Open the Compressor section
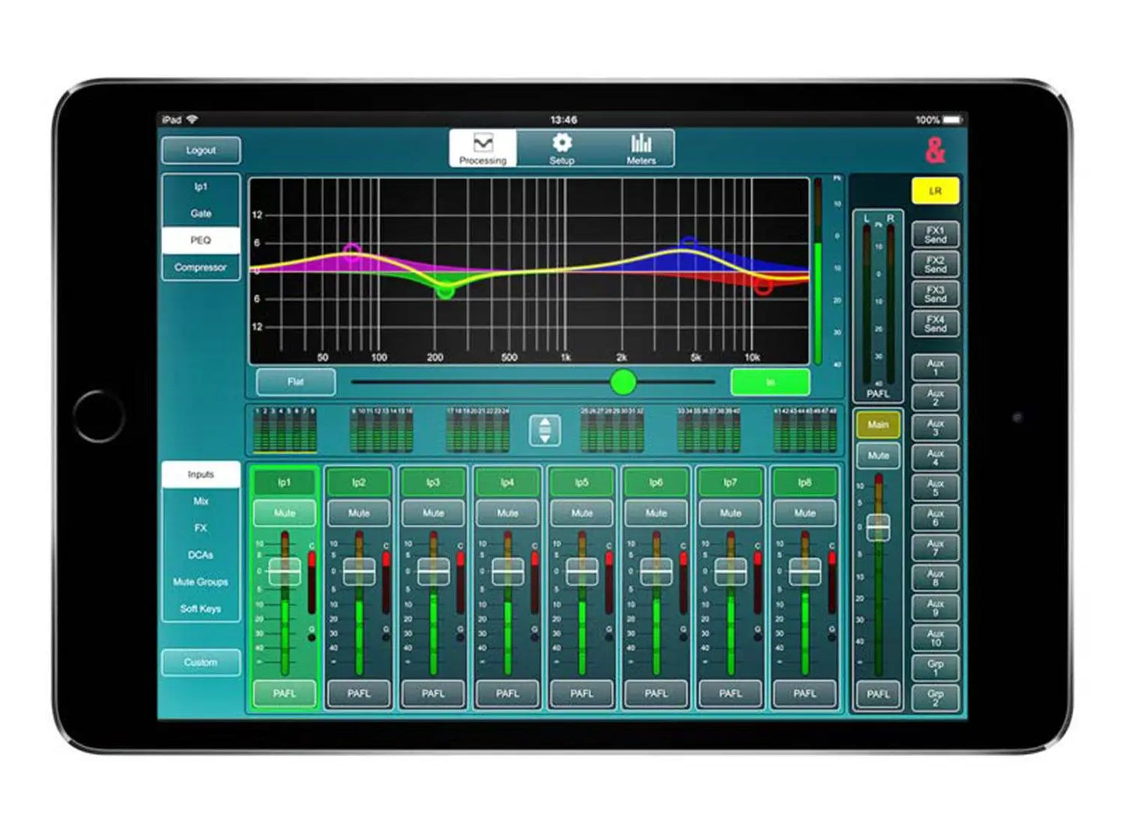 [x=201, y=267]
